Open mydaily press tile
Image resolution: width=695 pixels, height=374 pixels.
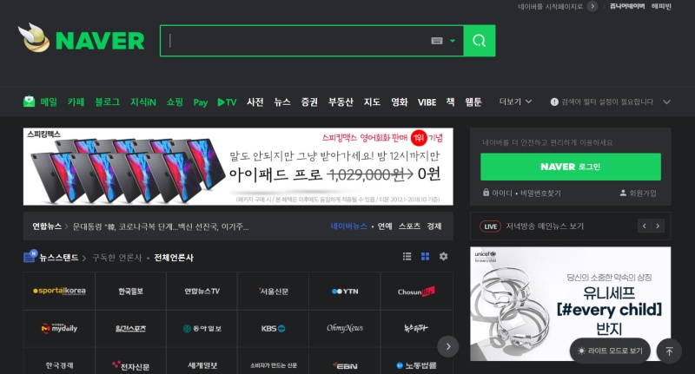coord(59,328)
